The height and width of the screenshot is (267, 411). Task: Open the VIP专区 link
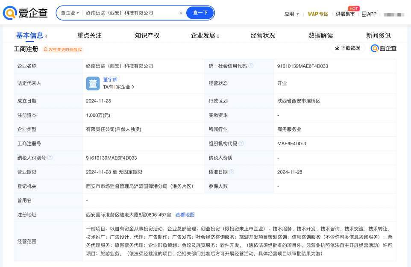click(318, 14)
